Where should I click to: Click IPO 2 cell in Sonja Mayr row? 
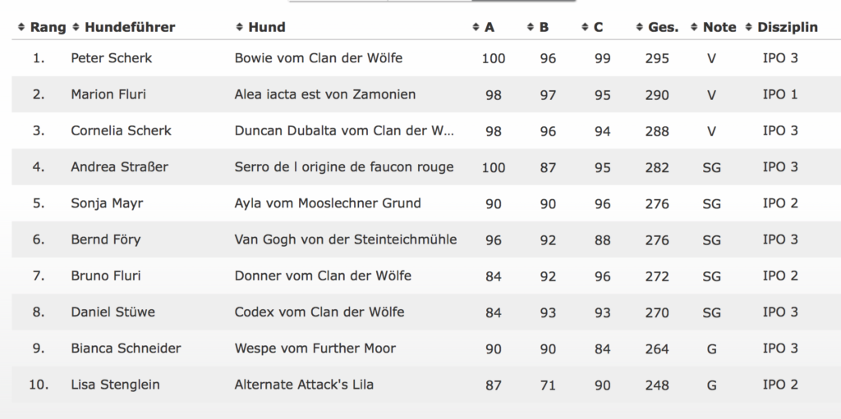pyautogui.click(x=780, y=203)
